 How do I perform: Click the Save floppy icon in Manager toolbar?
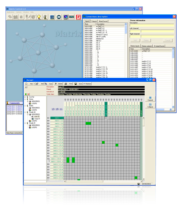point(75,84)
